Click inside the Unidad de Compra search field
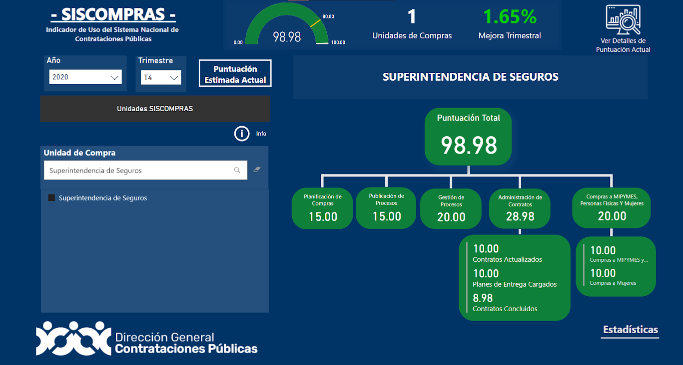683x365 pixels. (140, 170)
